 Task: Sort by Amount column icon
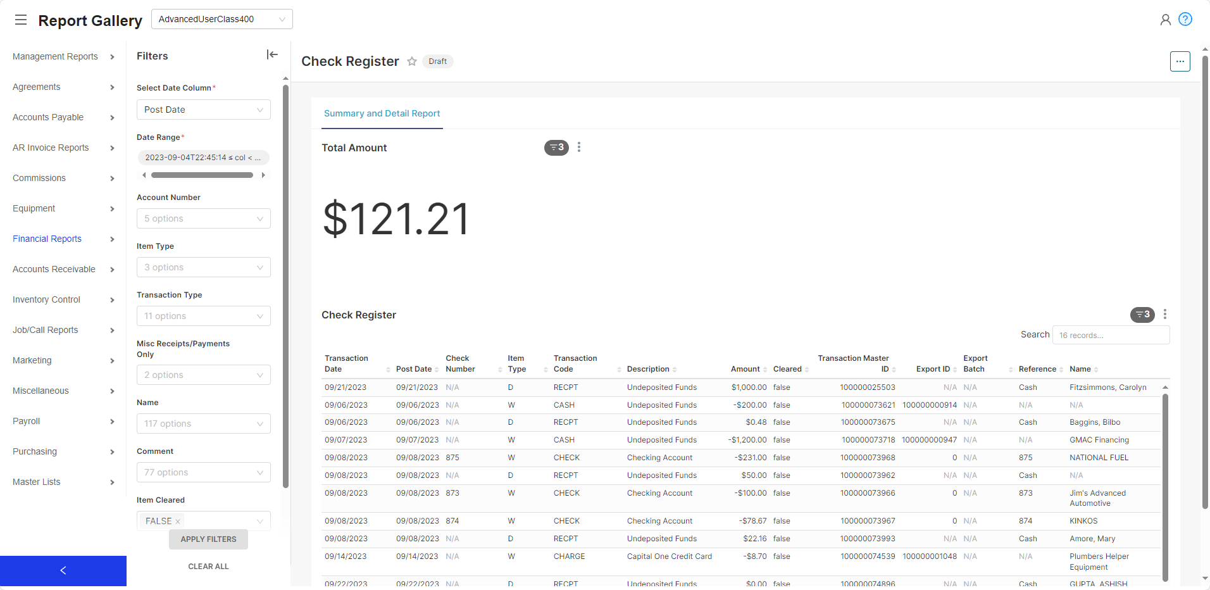coord(765,370)
